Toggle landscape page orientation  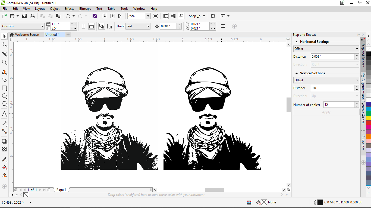click(92, 26)
